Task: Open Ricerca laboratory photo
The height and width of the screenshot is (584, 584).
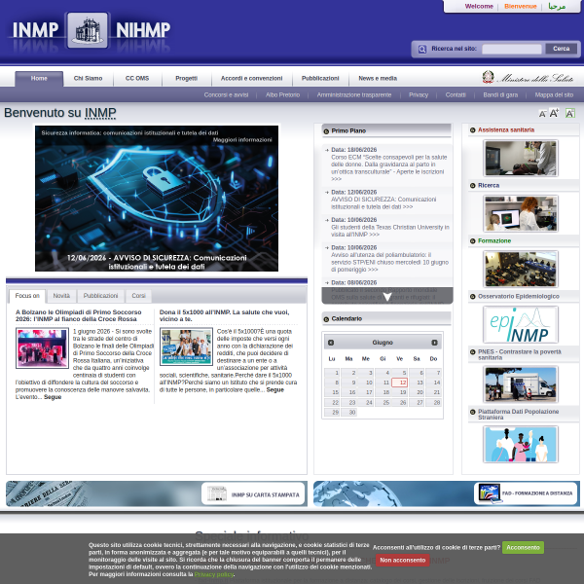Action: pos(521,213)
